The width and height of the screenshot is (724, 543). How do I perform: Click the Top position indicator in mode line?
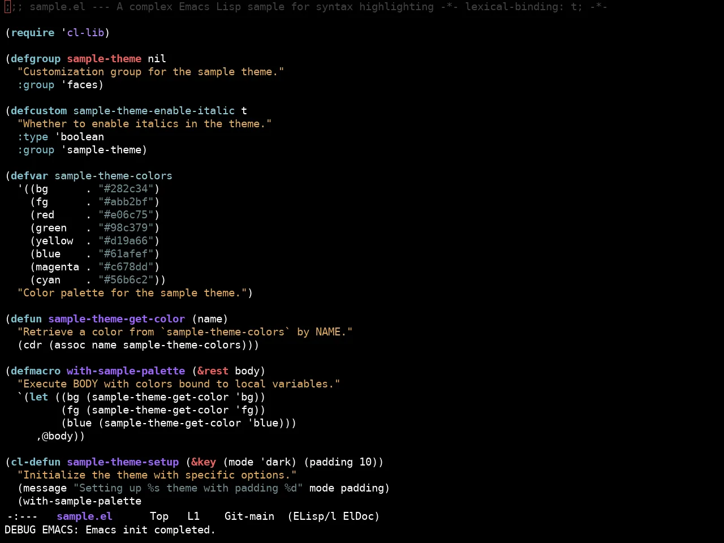coord(160,516)
